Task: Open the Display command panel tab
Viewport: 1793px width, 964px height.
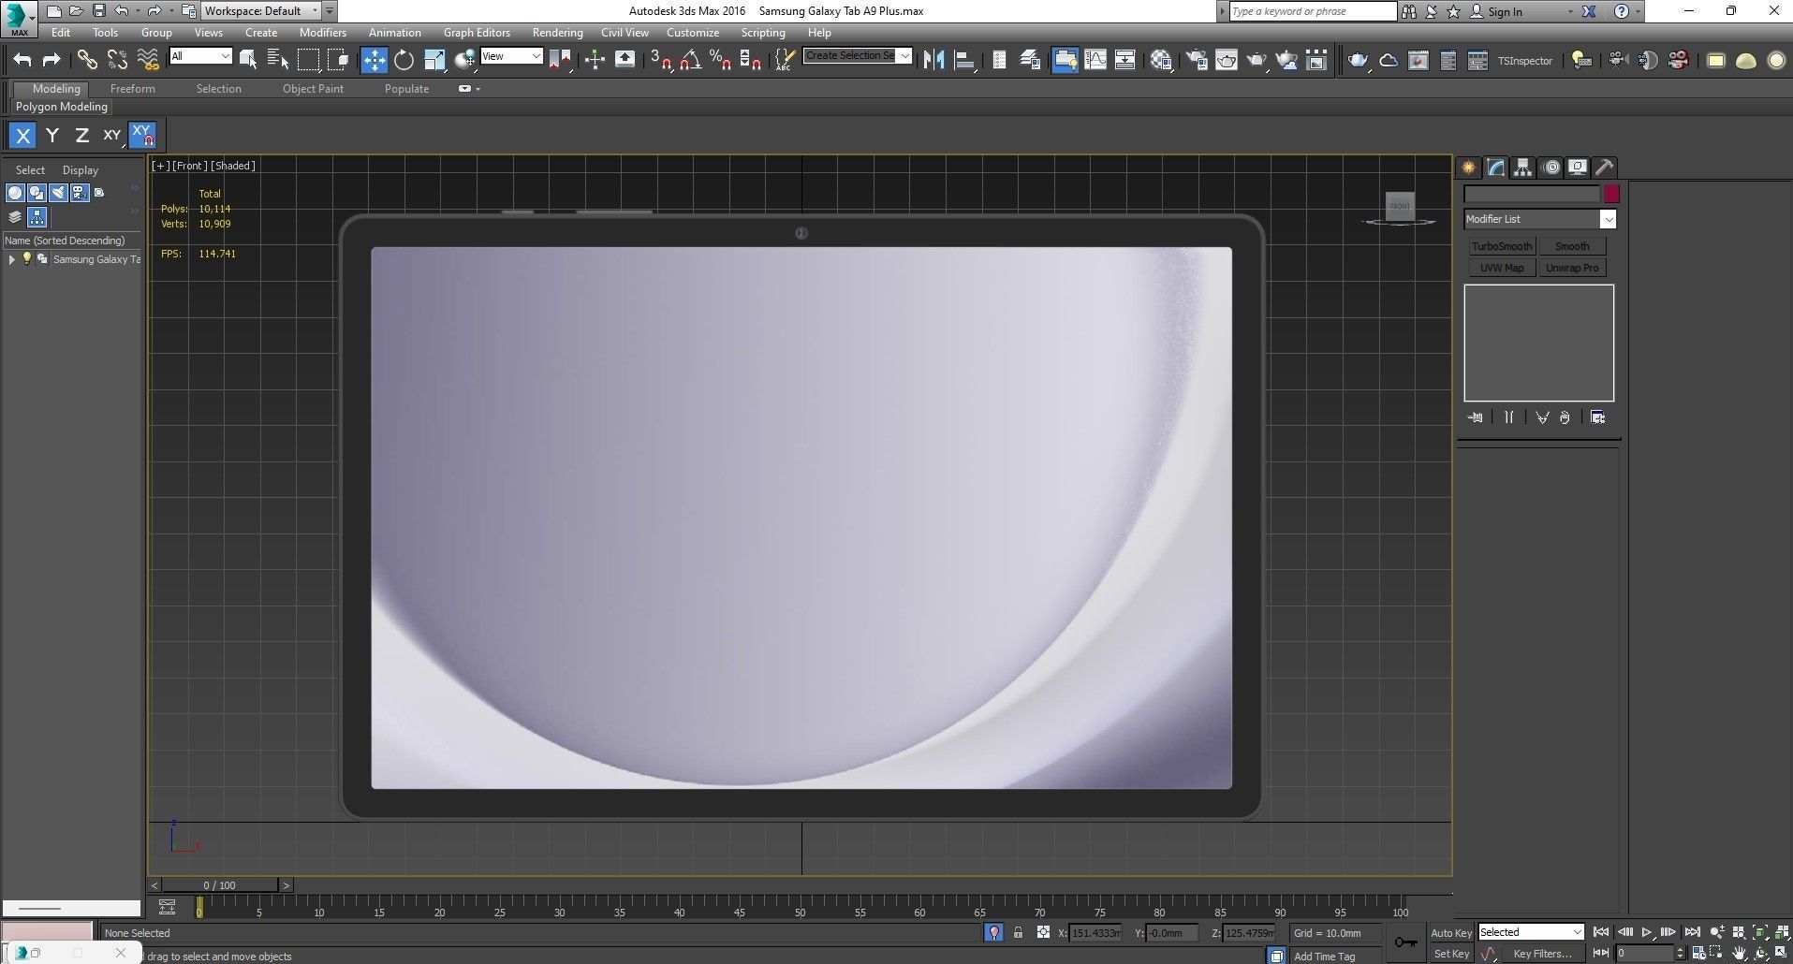Action: 1578,168
